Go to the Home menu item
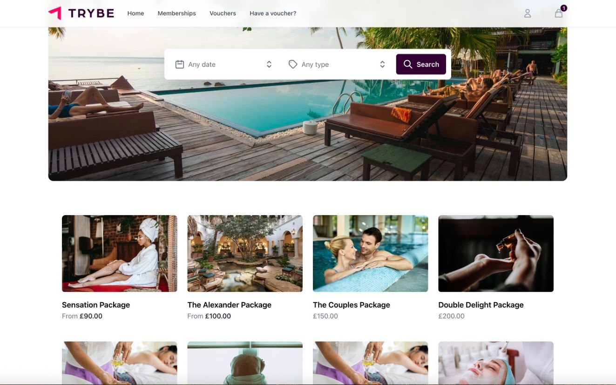 click(x=135, y=14)
